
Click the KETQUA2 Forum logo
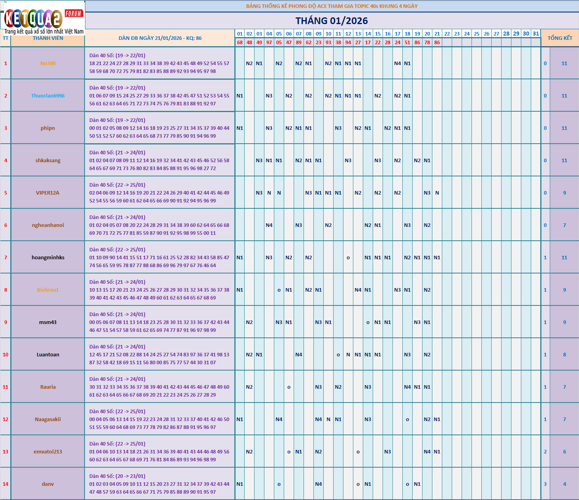click(42, 18)
